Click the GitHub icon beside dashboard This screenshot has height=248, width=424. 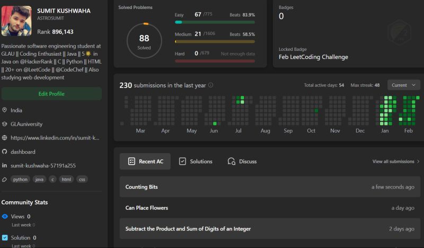point(4,152)
